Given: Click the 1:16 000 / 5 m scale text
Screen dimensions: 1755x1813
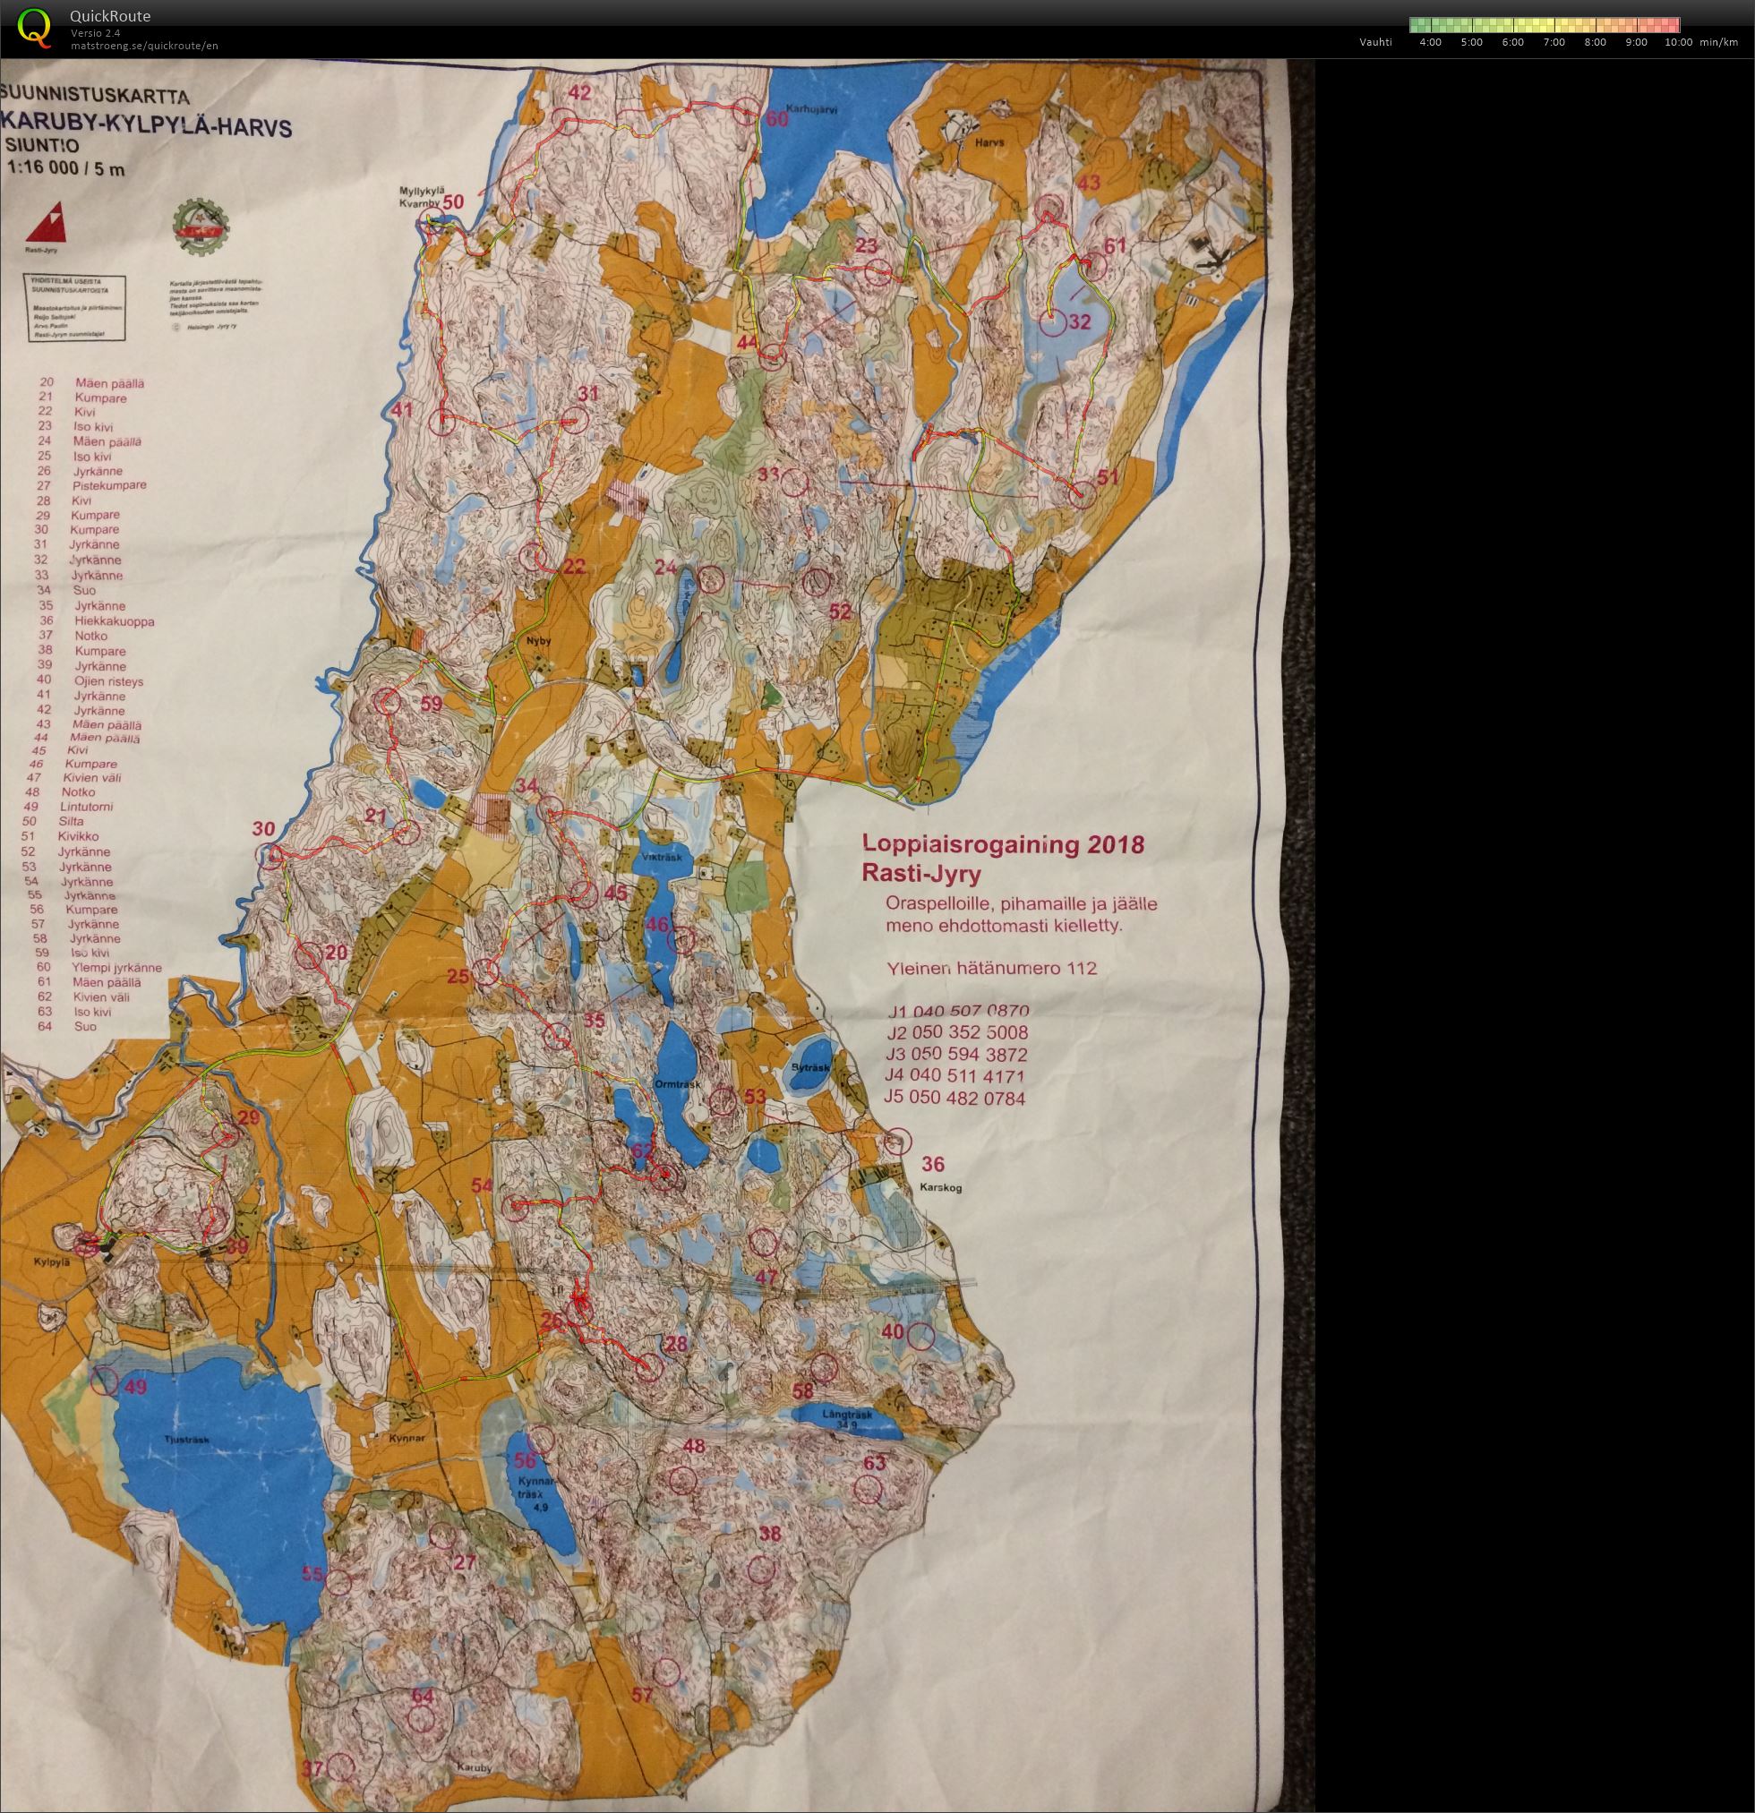Looking at the screenshot, I should pos(65,167).
